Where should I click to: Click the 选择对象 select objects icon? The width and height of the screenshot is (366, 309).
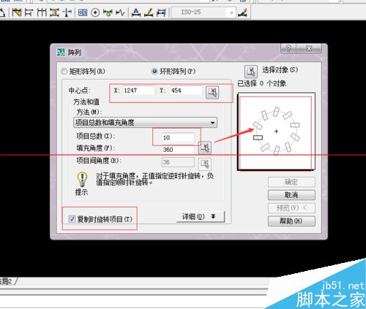251,72
